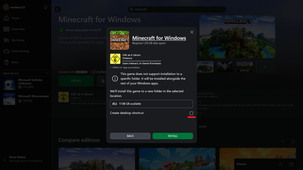Show the next Compare editions cards with the right arrow
Screen dimensions: 303x170
coord(293,141)
